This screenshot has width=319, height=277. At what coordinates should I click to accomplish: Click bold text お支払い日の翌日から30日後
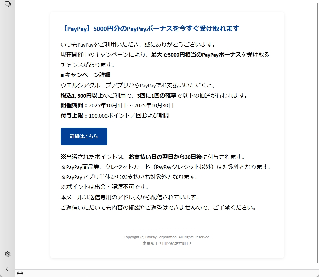[165, 157]
